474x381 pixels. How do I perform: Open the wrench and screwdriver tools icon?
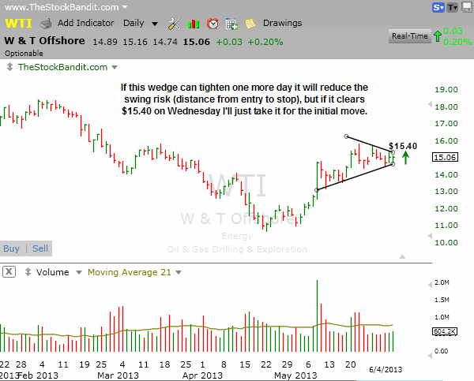coord(174,24)
